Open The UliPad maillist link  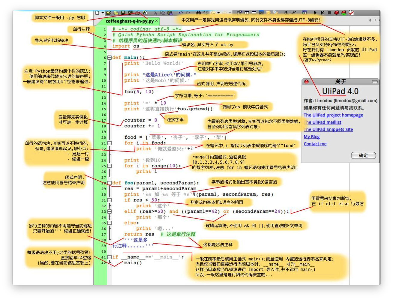click(x=322, y=122)
